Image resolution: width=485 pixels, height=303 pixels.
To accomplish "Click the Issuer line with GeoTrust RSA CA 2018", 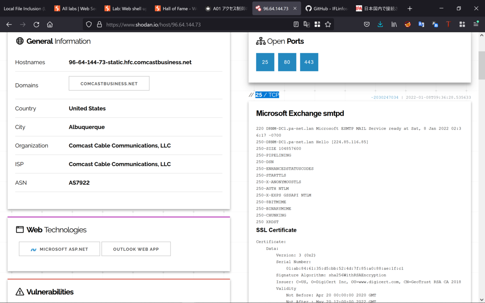I will coord(369,282).
